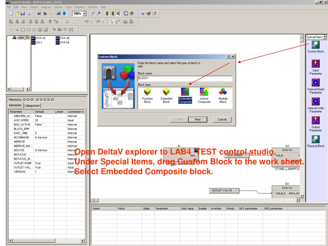Open the File menu

click(9, 7)
